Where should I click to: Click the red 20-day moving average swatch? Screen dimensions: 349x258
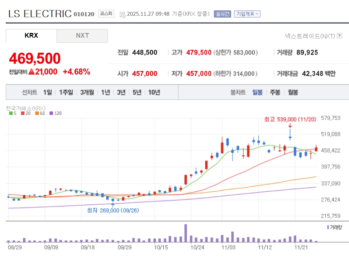(23, 113)
